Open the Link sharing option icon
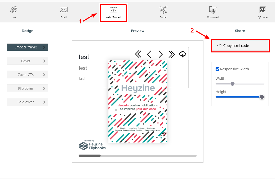The height and width of the screenshot is (179, 275). (x=14, y=10)
